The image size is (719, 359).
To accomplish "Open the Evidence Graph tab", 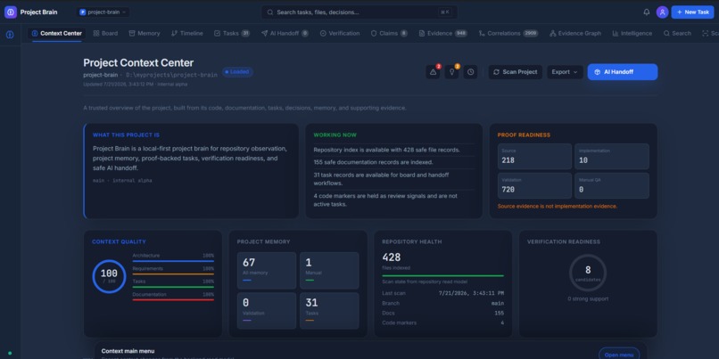I will [575, 34].
